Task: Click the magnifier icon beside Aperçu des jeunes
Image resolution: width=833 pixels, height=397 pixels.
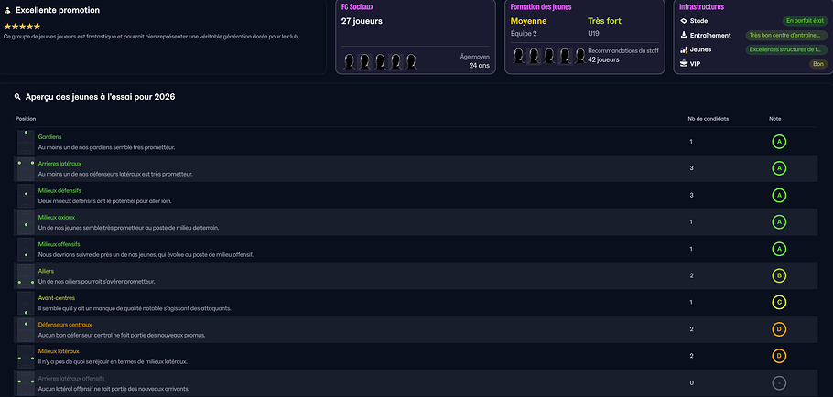Action: pos(17,96)
